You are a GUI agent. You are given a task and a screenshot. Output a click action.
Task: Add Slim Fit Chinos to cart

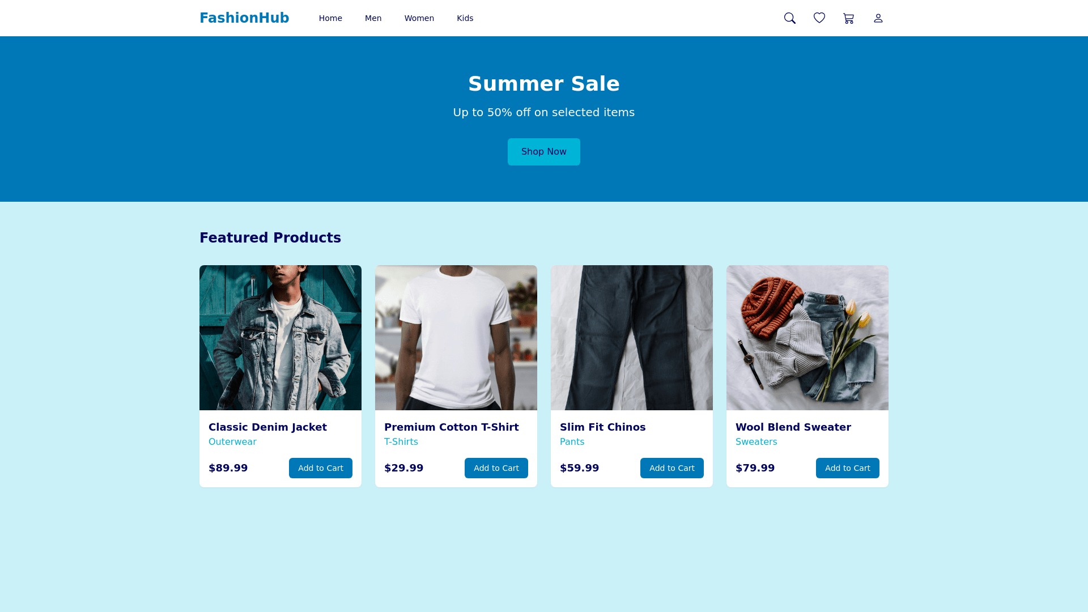(672, 468)
